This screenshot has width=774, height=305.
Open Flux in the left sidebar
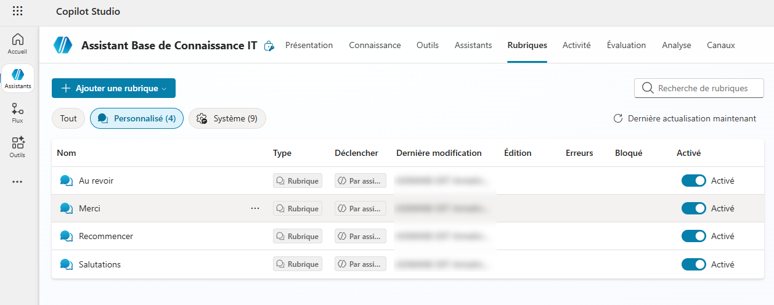(x=18, y=113)
